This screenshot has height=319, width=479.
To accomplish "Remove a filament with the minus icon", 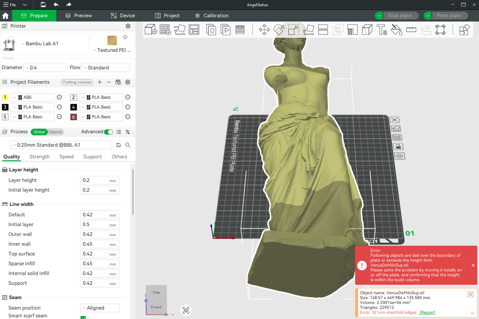I will [x=109, y=82].
